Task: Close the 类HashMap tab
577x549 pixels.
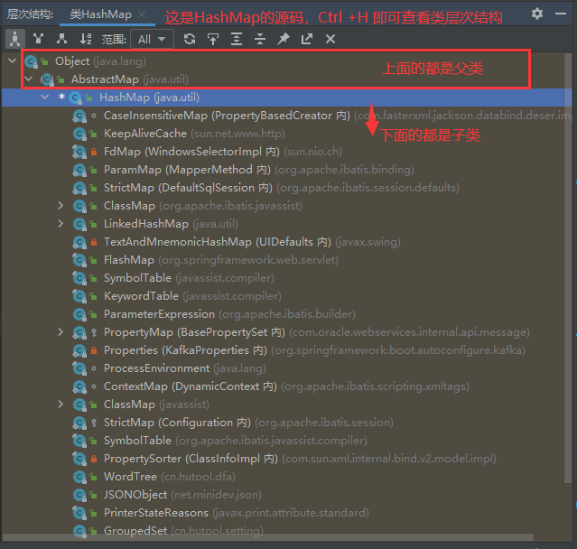Action: coord(142,14)
